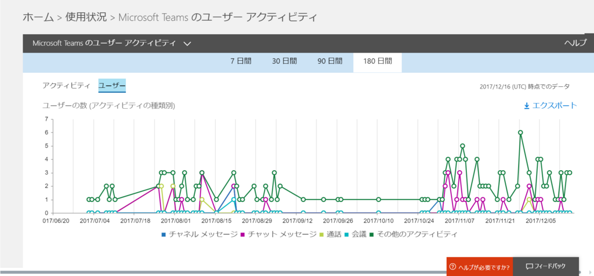Viewport: 594px width, 276px height.
Task: Click the feedback speech bubble icon
Action: click(530, 267)
